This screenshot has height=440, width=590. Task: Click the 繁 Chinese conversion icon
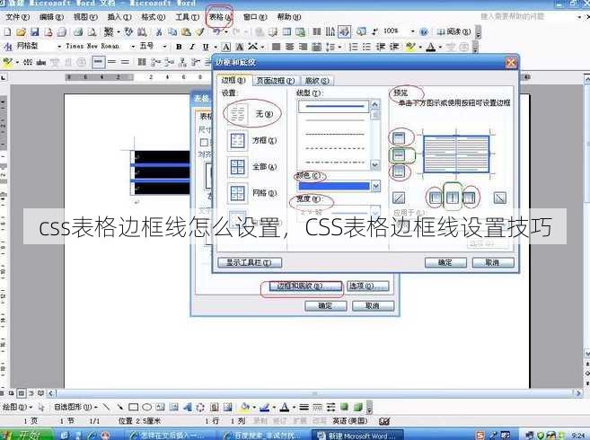tap(109, 31)
